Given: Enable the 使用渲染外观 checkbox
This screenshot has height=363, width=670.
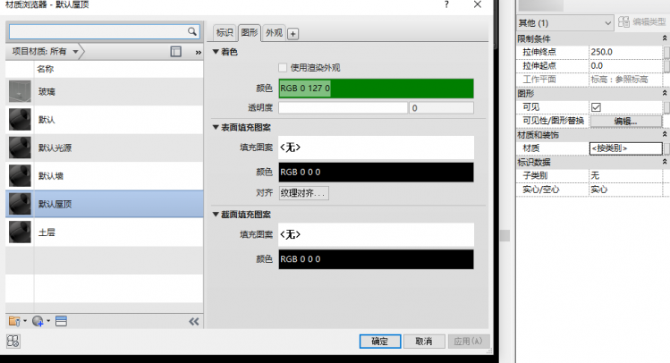Looking at the screenshot, I should pyautogui.click(x=283, y=68).
